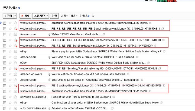The width and height of the screenshot is (195, 111).
Task: Check the box for eBay Confirmation order email
Action: click(x=5, y=103)
